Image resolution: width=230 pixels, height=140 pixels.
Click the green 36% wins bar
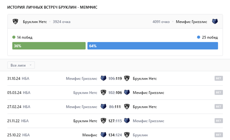click(x=49, y=46)
